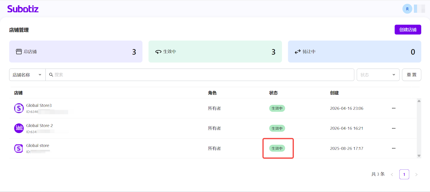Select the 转让中 summary card
430x192 pixels.
coord(354,52)
